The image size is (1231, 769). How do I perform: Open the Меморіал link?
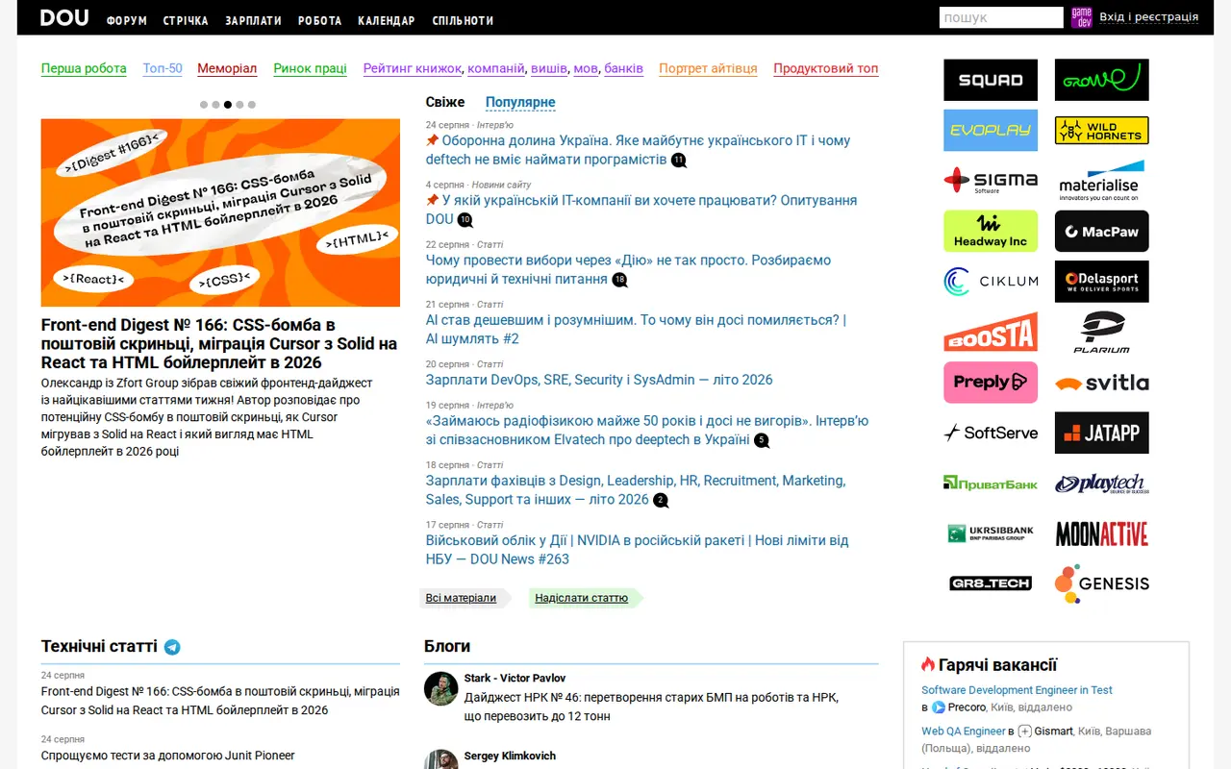(227, 68)
